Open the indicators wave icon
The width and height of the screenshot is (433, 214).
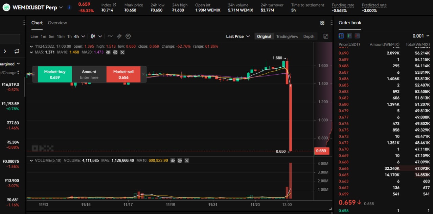[x=110, y=36]
